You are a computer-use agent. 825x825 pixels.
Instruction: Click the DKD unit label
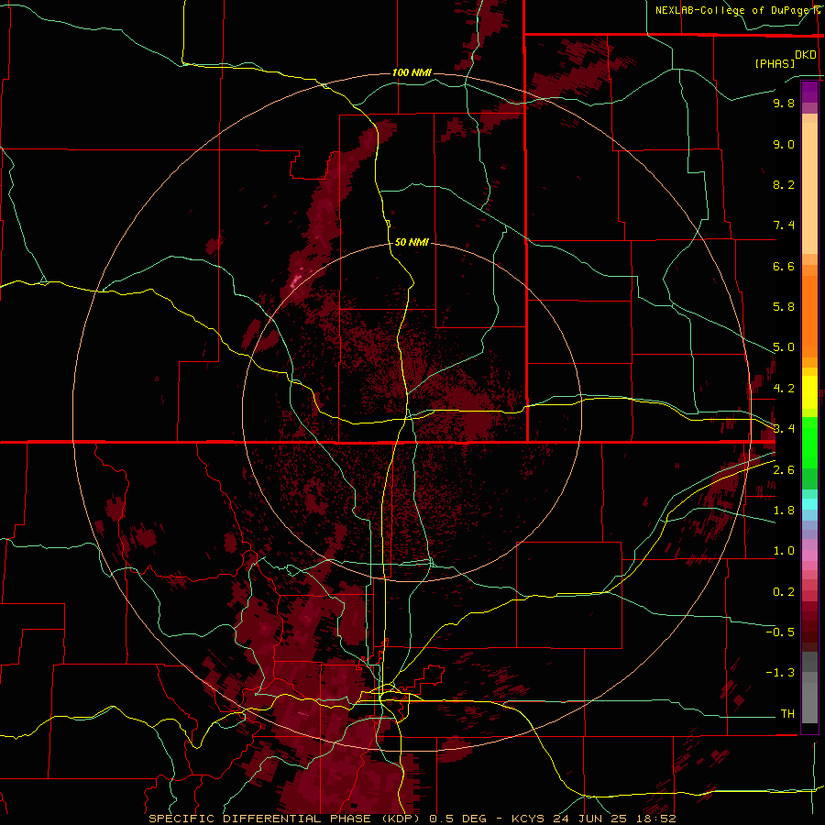806,55
